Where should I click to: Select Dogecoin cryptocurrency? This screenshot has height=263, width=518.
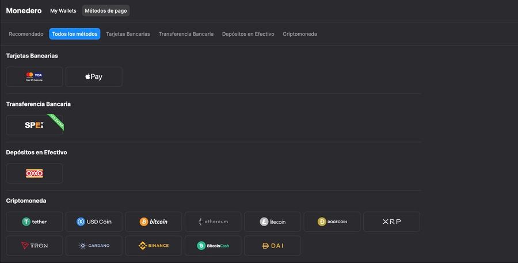pyautogui.click(x=332, y=222)
